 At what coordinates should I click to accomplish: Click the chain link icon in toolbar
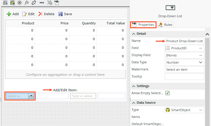[x=34, y=3]
